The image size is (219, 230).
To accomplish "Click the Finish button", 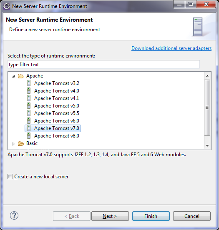I will click(x=151, y=216).
